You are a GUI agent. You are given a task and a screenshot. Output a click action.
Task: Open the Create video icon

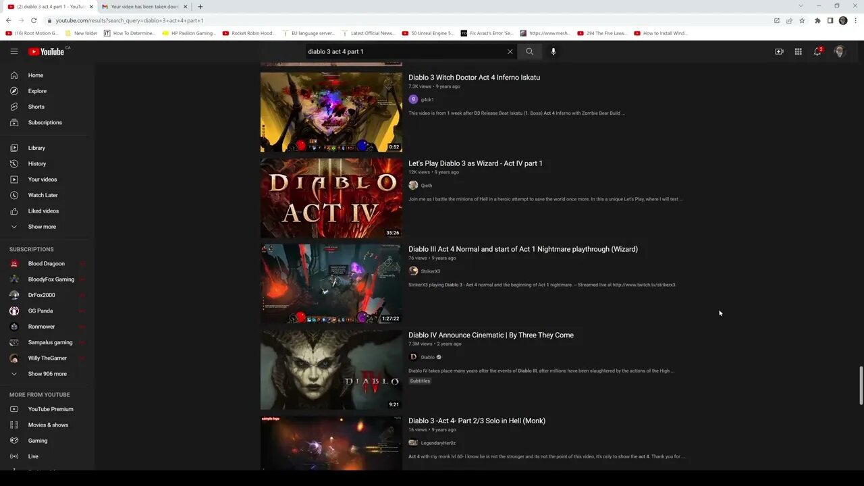(x=779, y=51)
